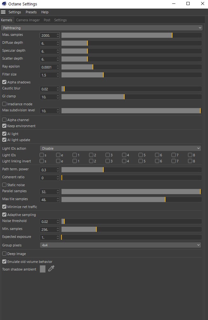Click the Diffuse depth spinner arrows
The height and width of the screenshot is (320, 208).
tap(58, 43)
